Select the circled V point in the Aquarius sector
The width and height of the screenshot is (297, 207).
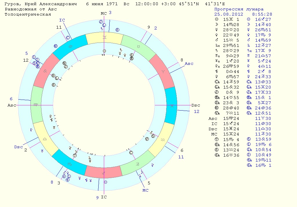coord(147,139)
